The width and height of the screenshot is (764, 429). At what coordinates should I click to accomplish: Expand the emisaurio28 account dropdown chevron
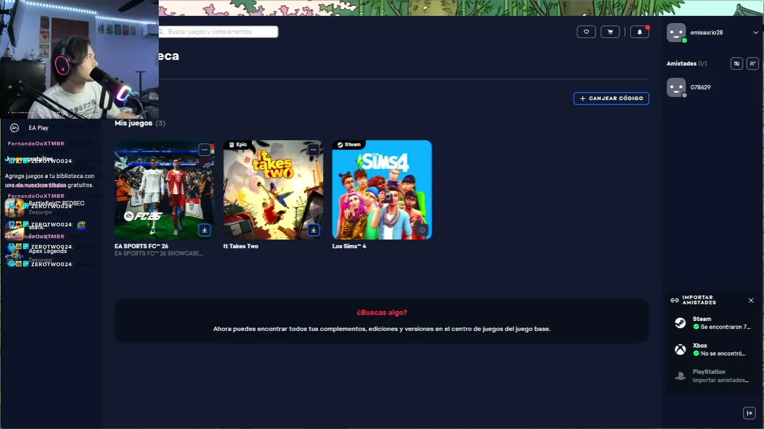(x=756, y=33)
